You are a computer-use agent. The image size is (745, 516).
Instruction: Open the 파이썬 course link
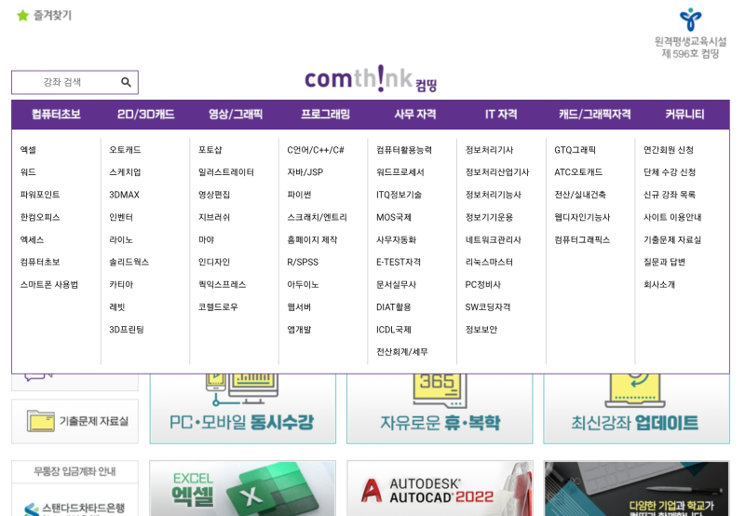(x=299, y=195)
